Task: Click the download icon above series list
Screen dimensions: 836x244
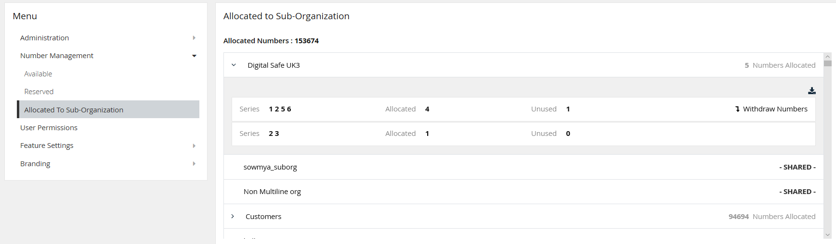Action: coord(811,91)
